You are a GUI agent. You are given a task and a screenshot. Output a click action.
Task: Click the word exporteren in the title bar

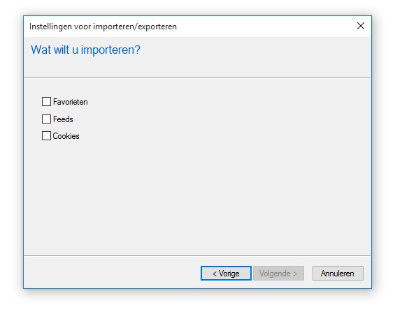157,27
